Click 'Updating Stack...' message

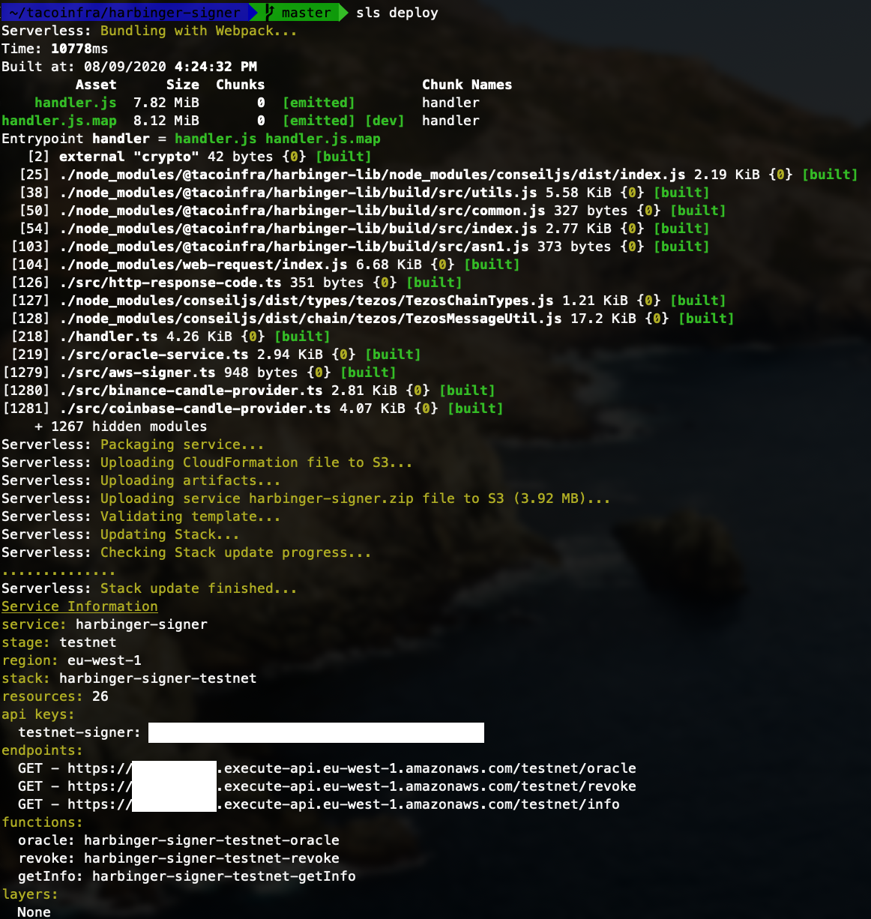point(170,534)
